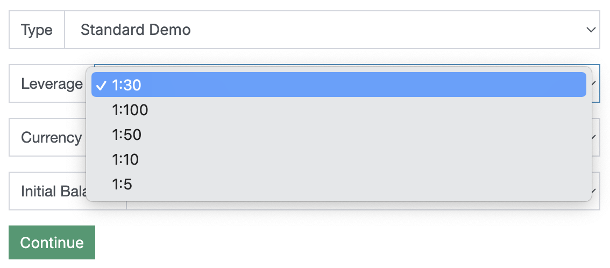Expand the Initial Balance dropdown arrow

point(595,191)
